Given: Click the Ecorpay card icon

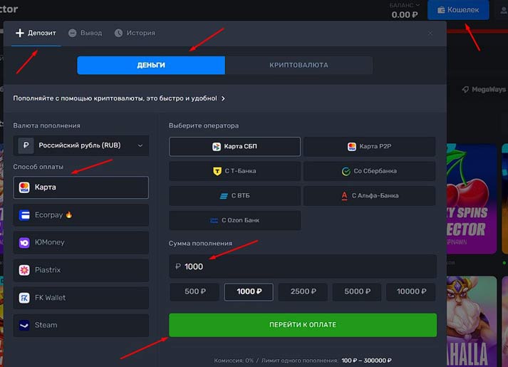Looking at the screenshot, I should point(24,214).
